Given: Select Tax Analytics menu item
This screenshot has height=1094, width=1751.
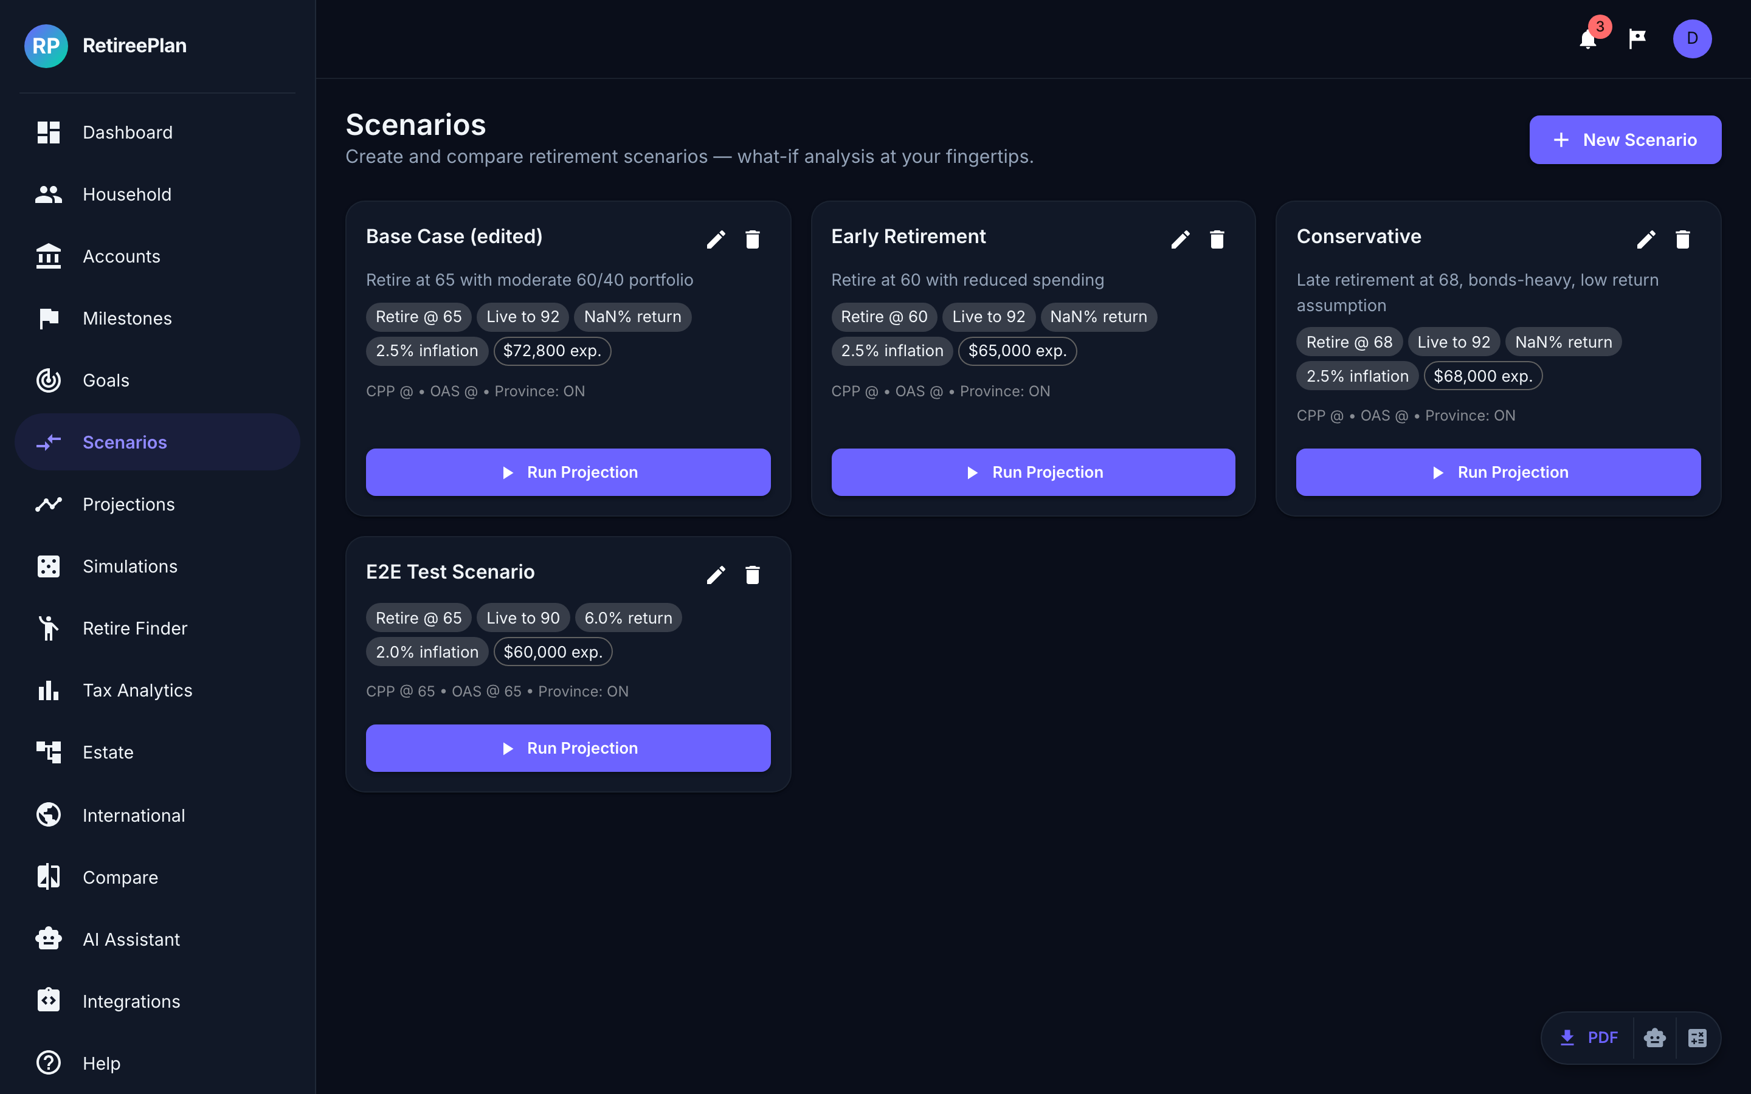Looking at the screenshot, I should coord(137,690).
